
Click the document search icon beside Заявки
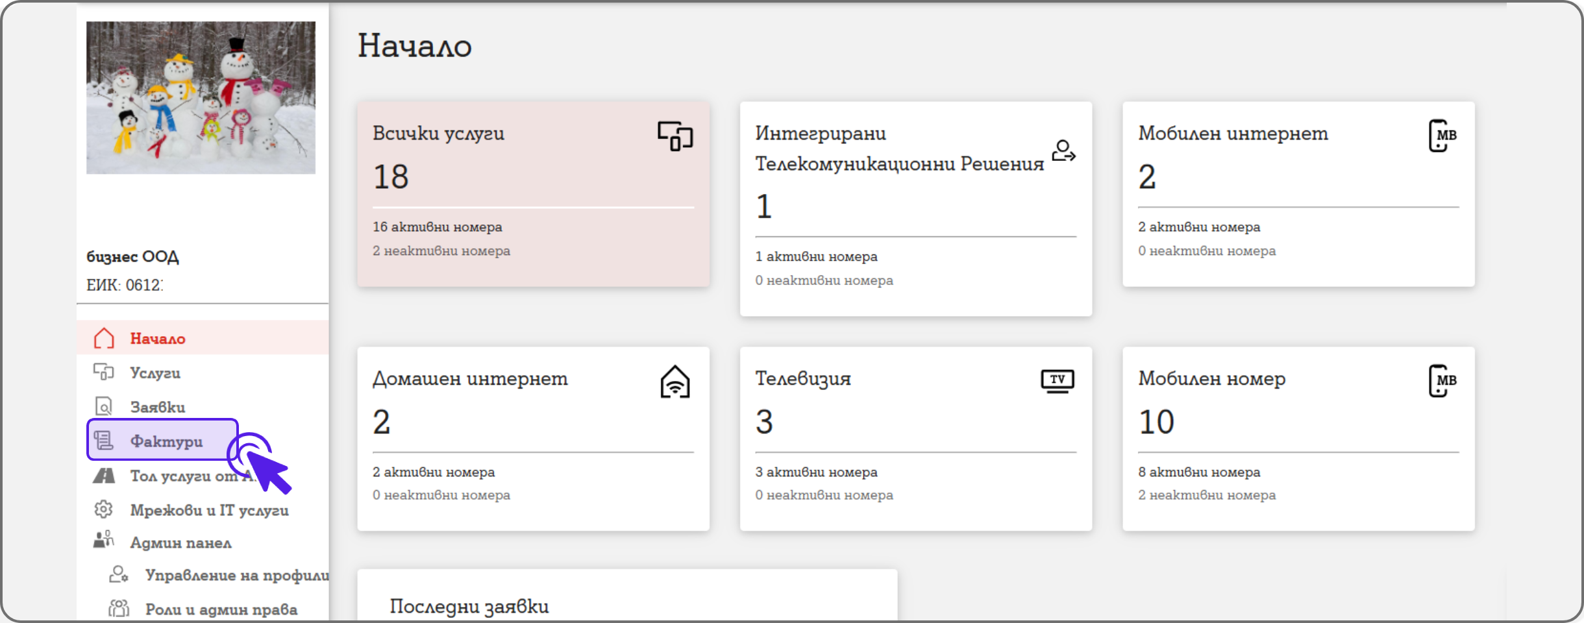[x=104, y=407]
